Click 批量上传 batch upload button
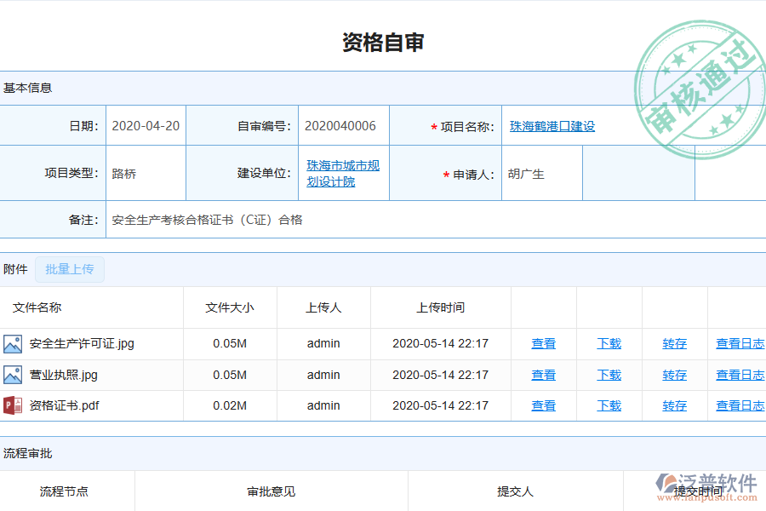This screenshot has height=511, width=766. click(x=70, y=269)
